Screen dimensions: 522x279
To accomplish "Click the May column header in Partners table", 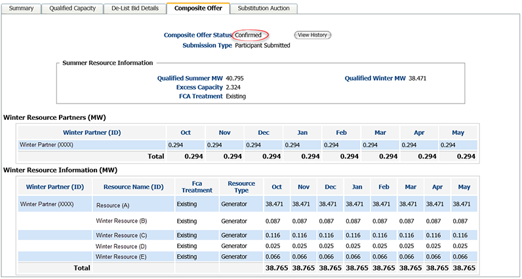I will 458,133.
